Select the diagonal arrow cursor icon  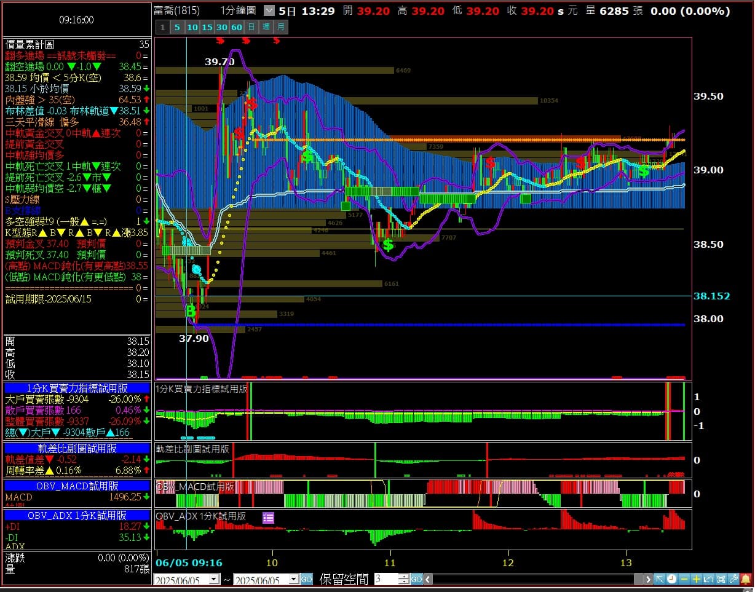(x=659, y=579)
